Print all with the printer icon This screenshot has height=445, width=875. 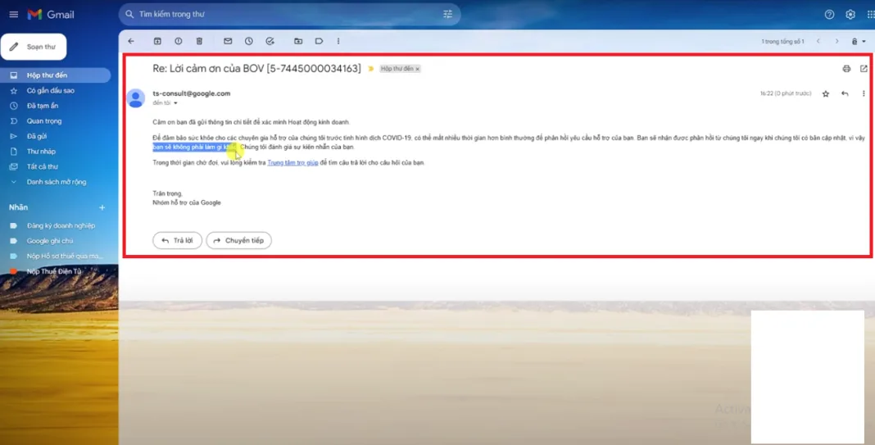tap(846, 69)
